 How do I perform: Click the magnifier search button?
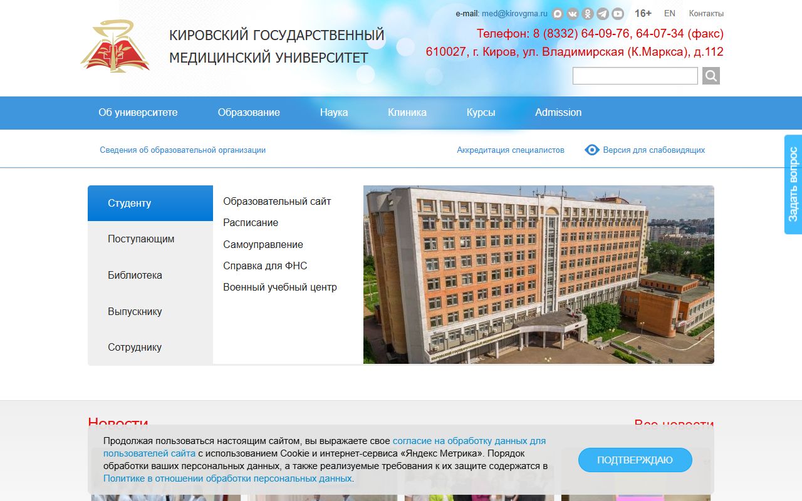point(711,76)
